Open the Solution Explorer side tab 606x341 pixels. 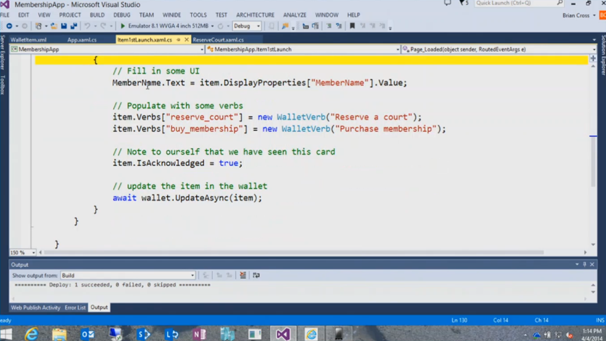(603, 55)
